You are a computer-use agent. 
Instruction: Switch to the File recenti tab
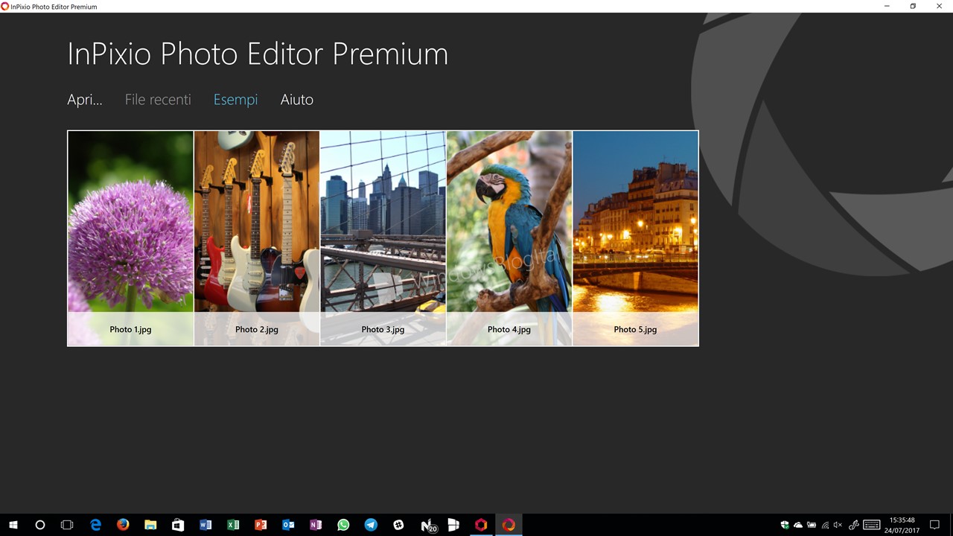coord(158,100)
